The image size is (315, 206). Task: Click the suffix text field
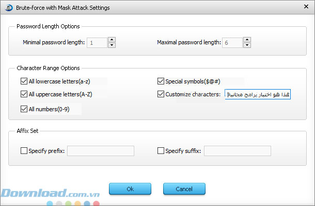coord(238,151)
